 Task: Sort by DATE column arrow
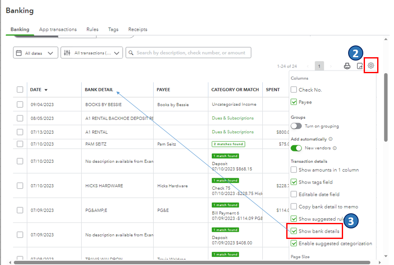point(46,90)
